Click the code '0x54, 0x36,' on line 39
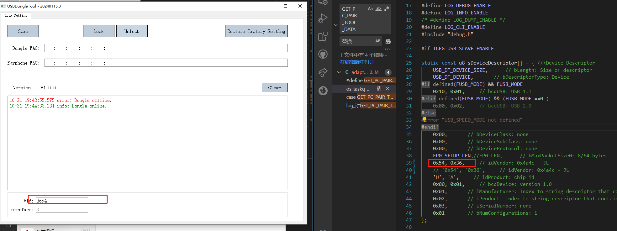617x231 pixels. click(x=449, y=163)
